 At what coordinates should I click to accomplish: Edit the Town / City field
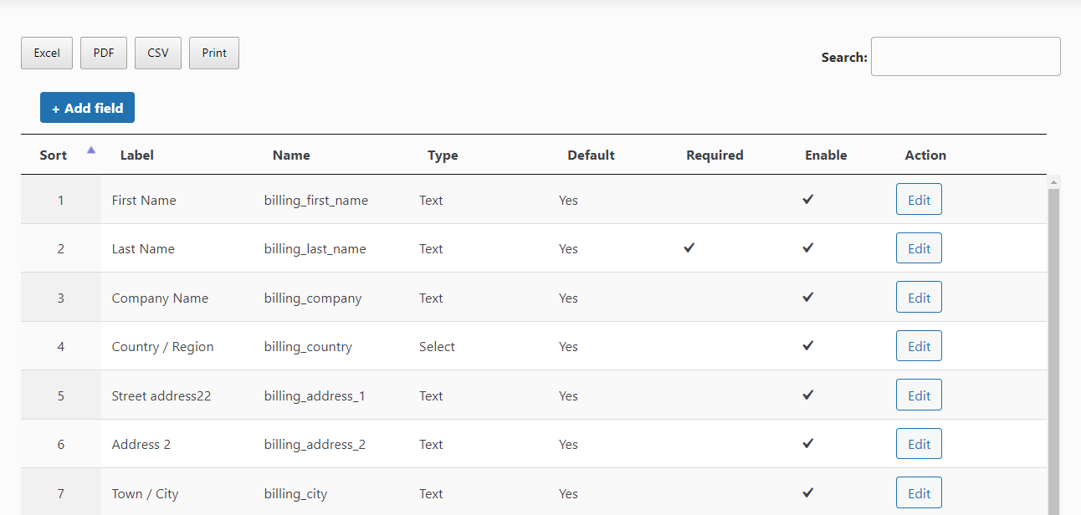point(919,492)
